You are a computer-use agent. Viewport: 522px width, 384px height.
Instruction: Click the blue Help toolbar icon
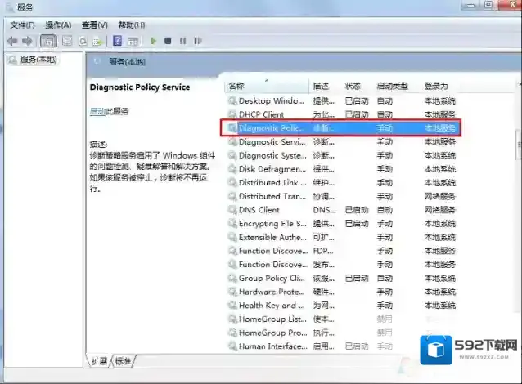click(118, 41)
